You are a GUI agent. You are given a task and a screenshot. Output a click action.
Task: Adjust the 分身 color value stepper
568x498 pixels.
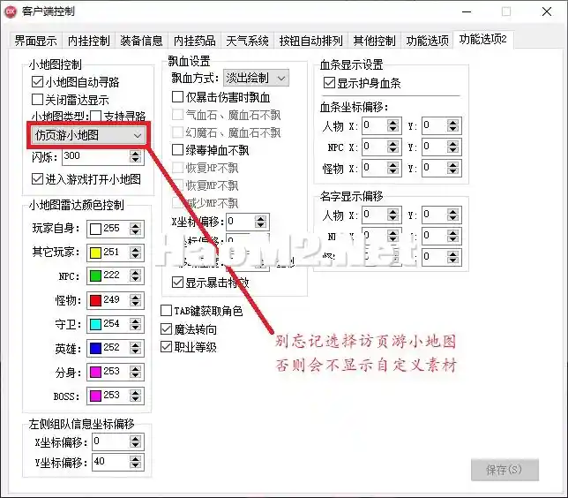[136, 372]
